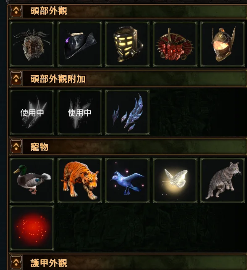The height and width of the screenshot is (270, 247).
Task: Click the 頭部外觀附加 header title
Action: (x=58, y=79)
